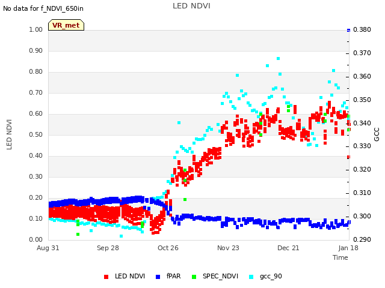Click the blue fPAR legend swatch
Screen dimensions: 385x288
click(158, 277)
